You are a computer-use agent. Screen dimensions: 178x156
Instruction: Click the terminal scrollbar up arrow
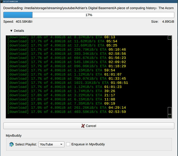169,38
